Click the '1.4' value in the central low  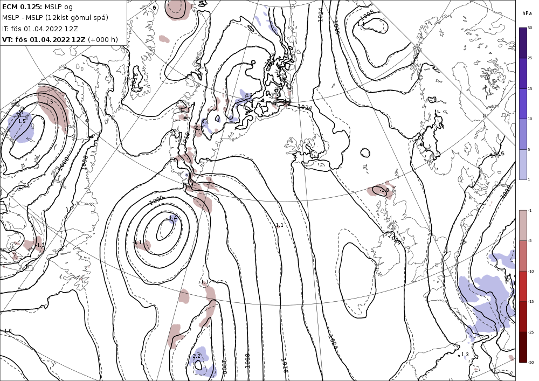(x=173, y=218)
